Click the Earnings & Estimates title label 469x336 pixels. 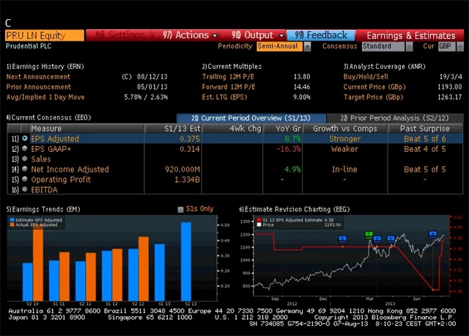411,36
